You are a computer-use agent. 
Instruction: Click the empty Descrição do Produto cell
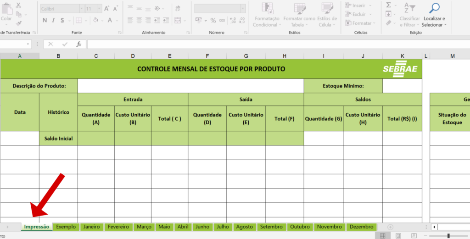click(x=190, y=86)
